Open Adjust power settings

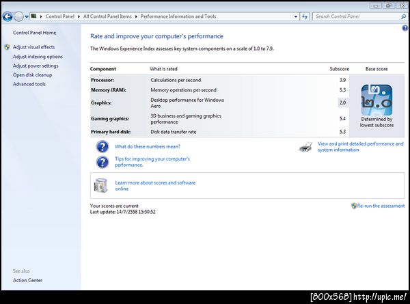[x=36, y=66]
